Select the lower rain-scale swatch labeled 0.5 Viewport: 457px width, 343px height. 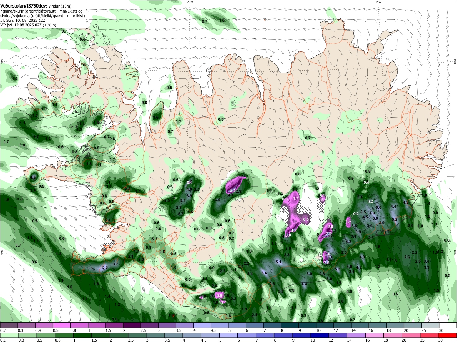click(46, 335)
